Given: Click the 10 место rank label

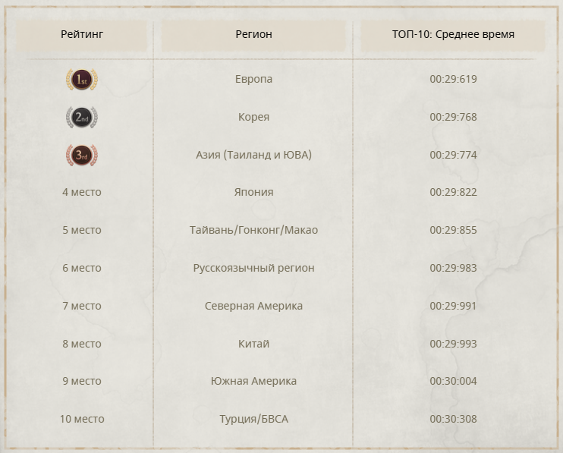Looking at the screenshot, I should (82, 419).
